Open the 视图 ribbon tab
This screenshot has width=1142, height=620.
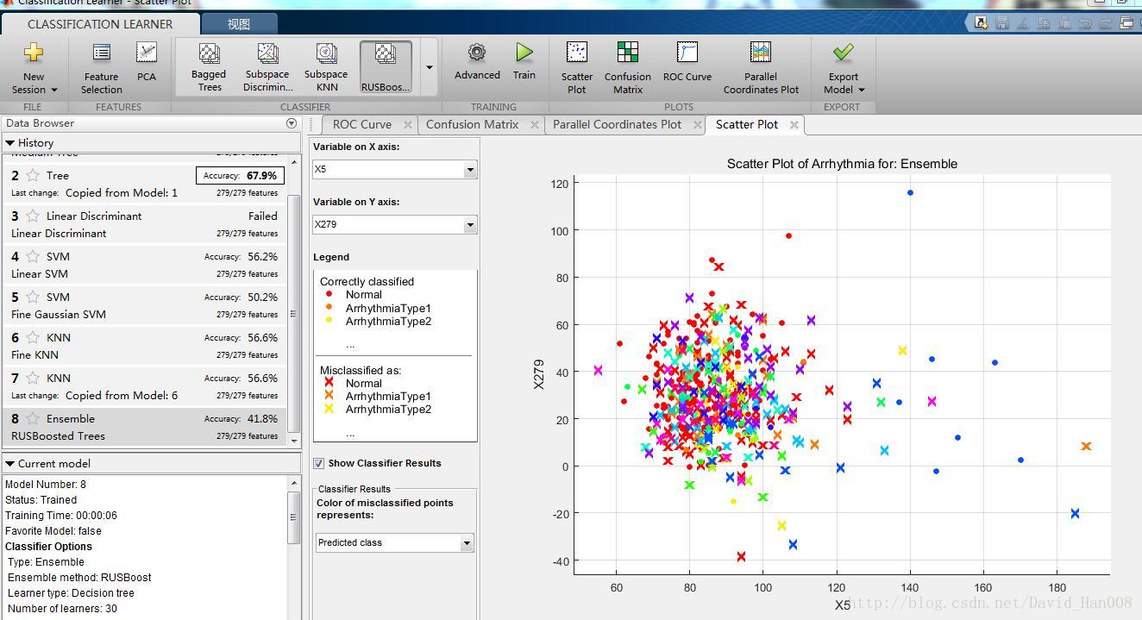click(239, 24)
